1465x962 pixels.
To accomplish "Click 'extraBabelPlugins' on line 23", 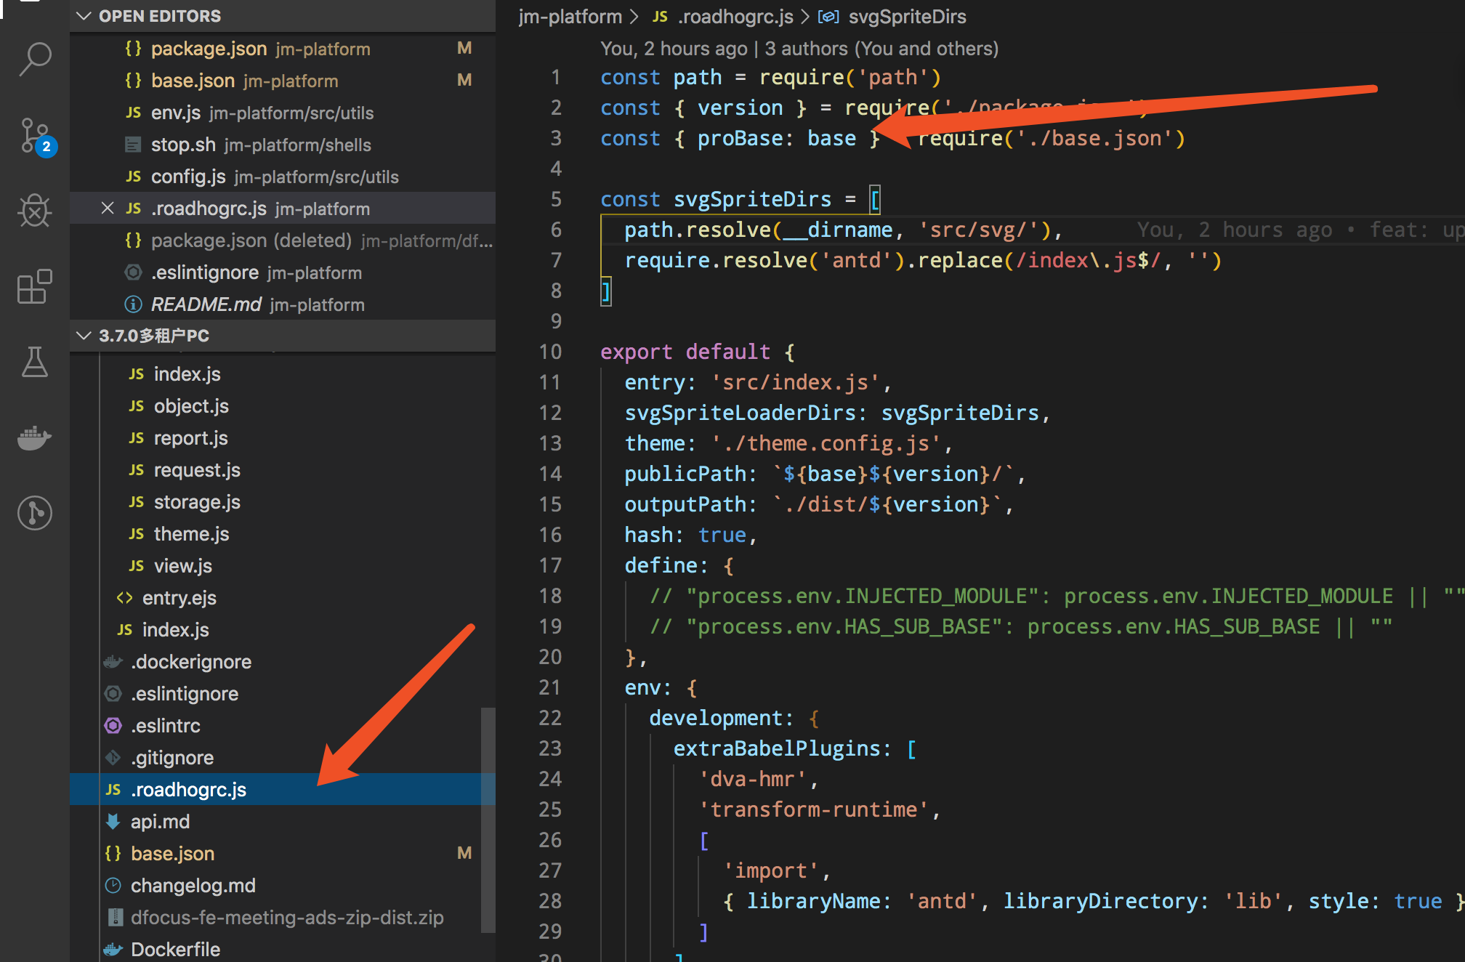I will click(777, 748).
